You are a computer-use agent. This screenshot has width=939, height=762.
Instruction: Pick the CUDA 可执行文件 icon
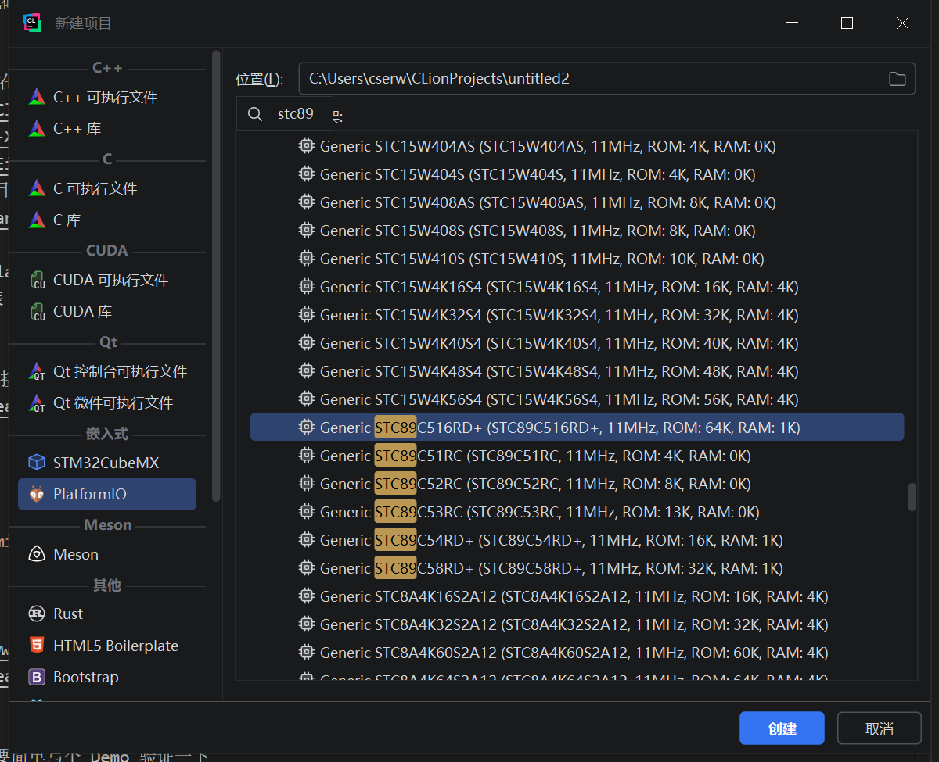(37, 280)
